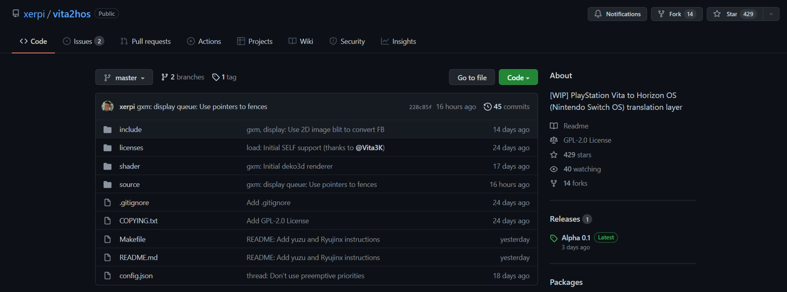The height and width of the screenshot is (292, 787).
Task: Open the config.json file
Action: point(136,276)
